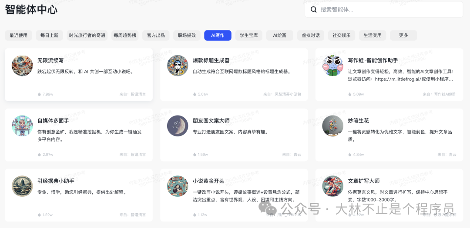This screenshot has height=228, width=470.
Task: Click the 智能体中心 page heading
Action: (31, 10)
